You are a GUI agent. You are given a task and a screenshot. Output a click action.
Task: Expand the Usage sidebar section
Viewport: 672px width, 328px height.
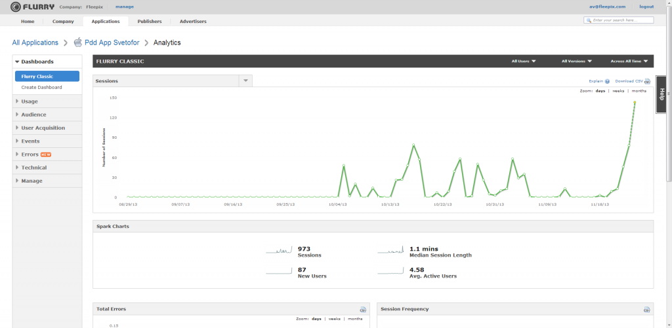[30, 101]
